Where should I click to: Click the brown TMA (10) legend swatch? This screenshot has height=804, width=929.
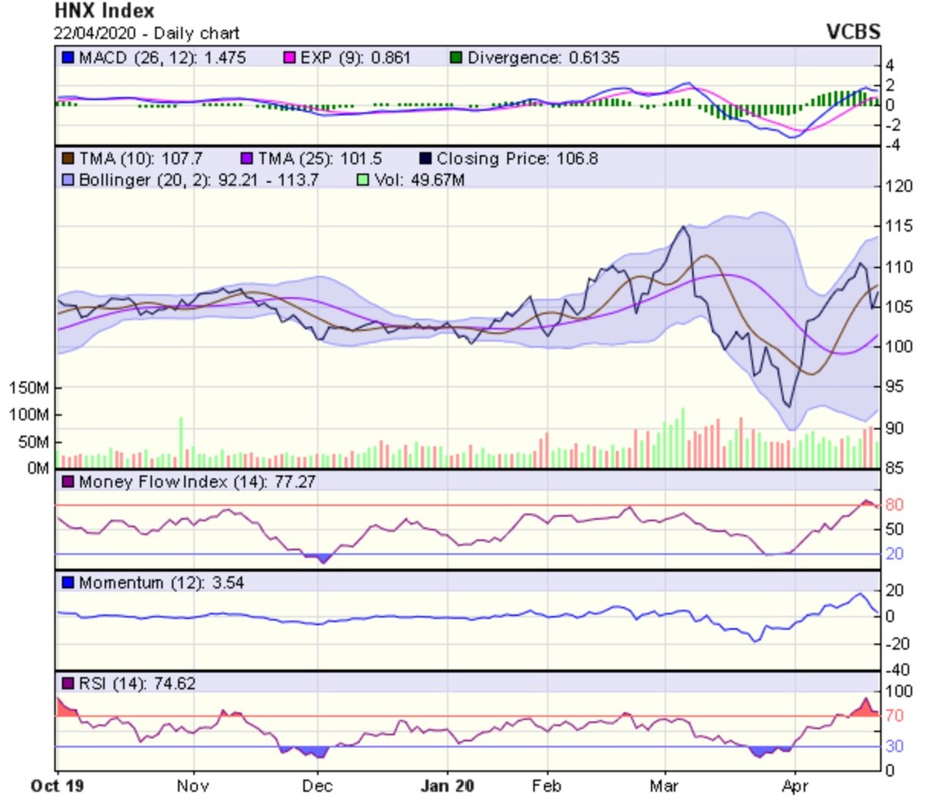pyautogui.click(x=68, y=159)
